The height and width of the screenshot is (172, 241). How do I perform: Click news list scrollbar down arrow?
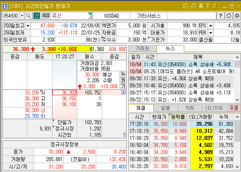[237, 100]
